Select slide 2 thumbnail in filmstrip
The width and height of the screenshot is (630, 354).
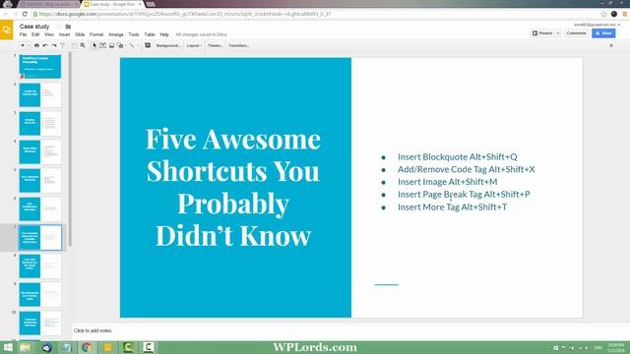(40, 95)
